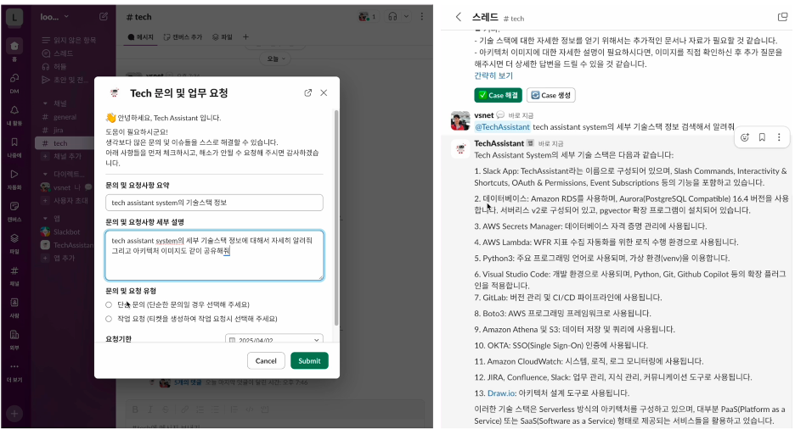This screenshot has width=795, height=429.
Task: Open thread in new window icon
Action: 782,17
